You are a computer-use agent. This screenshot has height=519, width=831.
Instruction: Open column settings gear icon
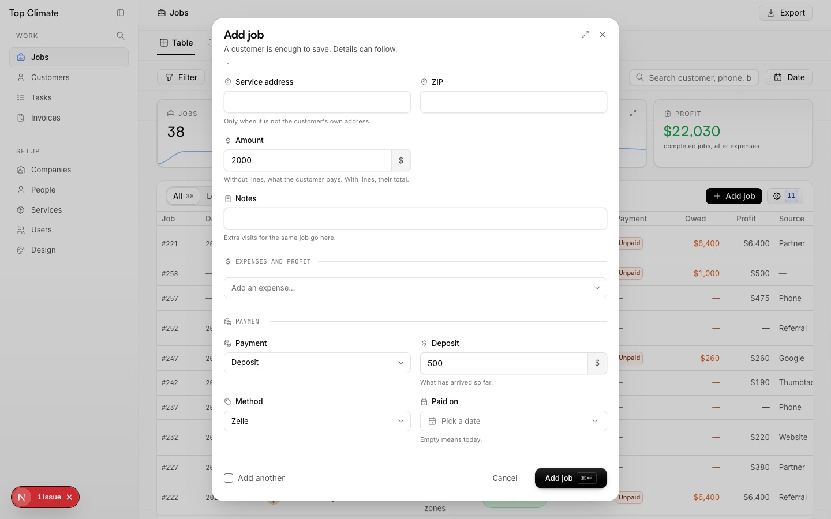pyautogui.click(x=777, y=196)
